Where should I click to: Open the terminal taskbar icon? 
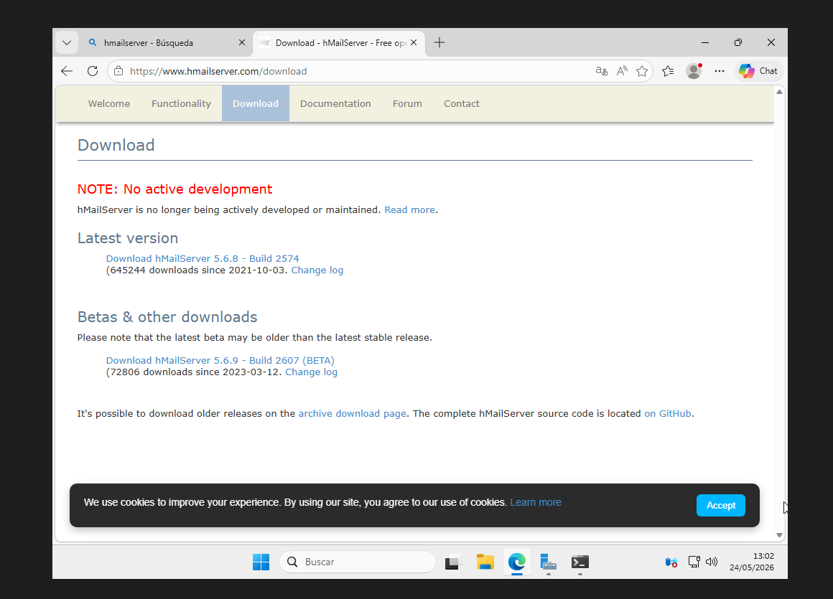click(x=580, y=562)
